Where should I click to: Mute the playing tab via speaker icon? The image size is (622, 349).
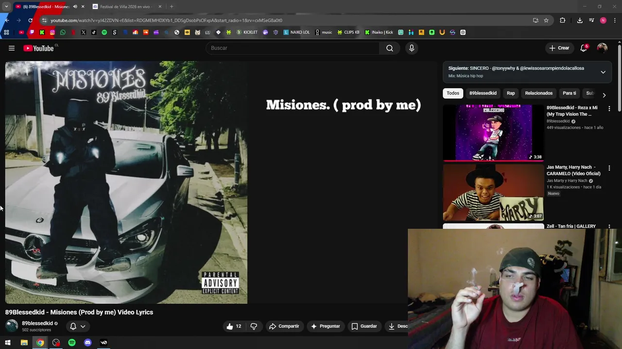[75, 7]
